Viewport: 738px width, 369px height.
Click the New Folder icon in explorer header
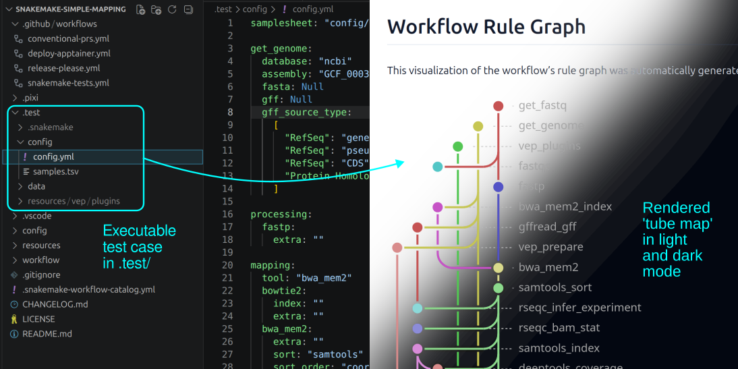[x=157, y=9]
